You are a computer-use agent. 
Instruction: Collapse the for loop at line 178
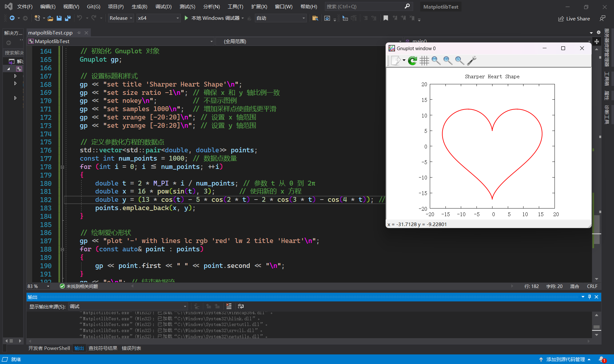coord(62,167)
